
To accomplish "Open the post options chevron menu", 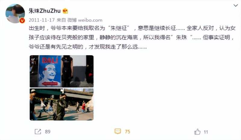I will tap(236, 5).
